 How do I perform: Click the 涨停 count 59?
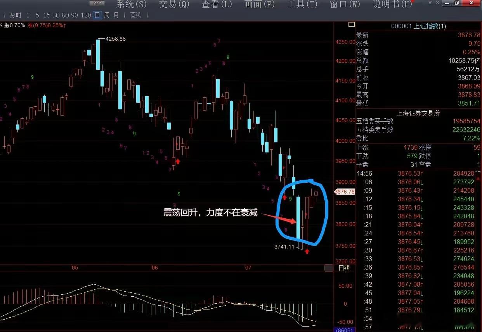477,147
